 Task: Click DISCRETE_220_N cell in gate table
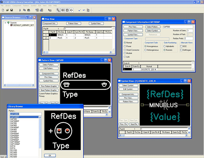[x=149, y=70]
